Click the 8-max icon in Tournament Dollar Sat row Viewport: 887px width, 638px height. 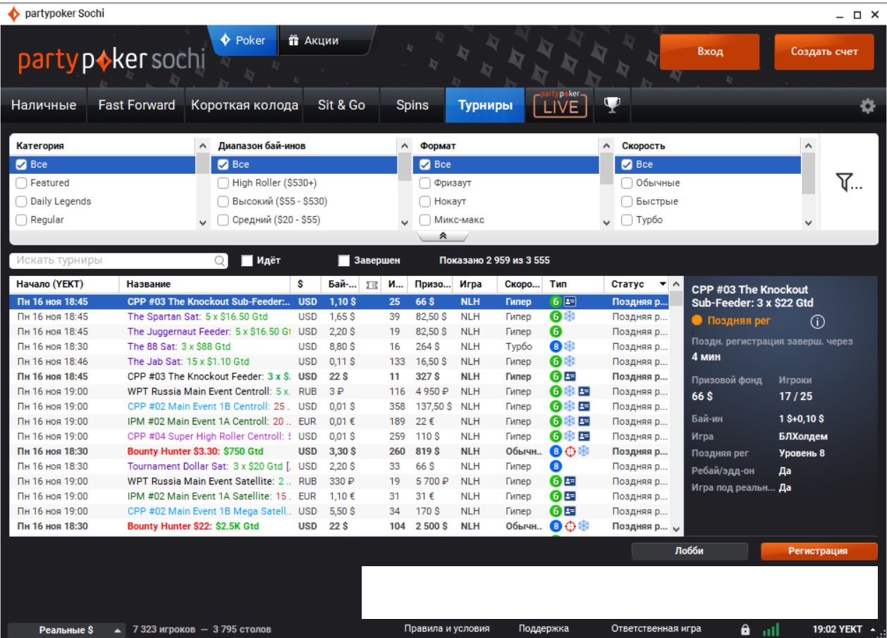(x=556, y=466)
